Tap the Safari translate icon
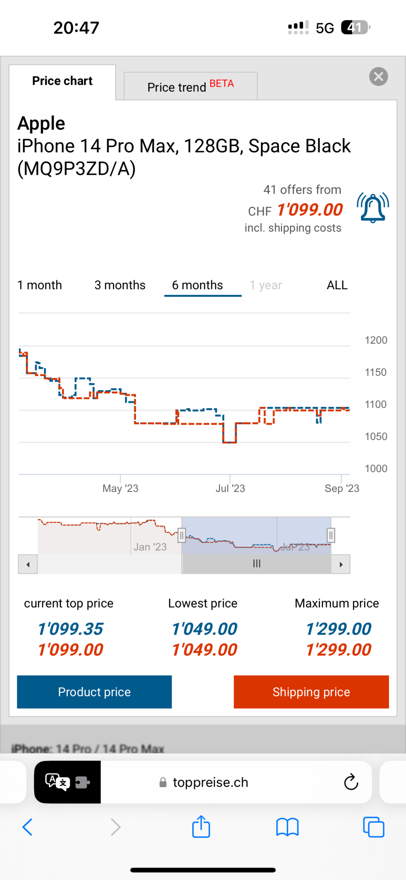406x880 pixels. coord(57,782)
